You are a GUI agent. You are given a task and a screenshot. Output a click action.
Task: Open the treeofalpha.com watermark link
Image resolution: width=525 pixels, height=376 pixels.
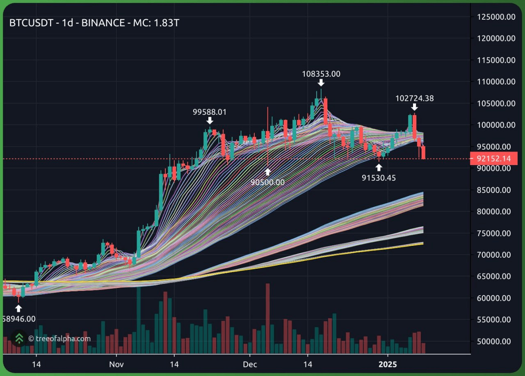(x=59, y=339)
